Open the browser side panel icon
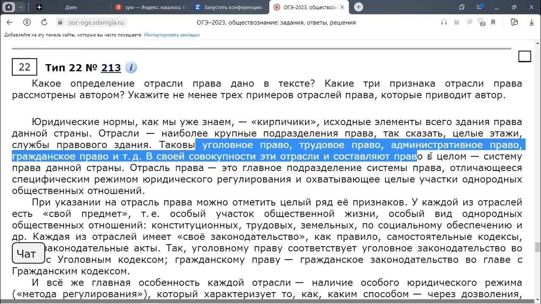This screenshot has height=304, width=541. point(514,22)
